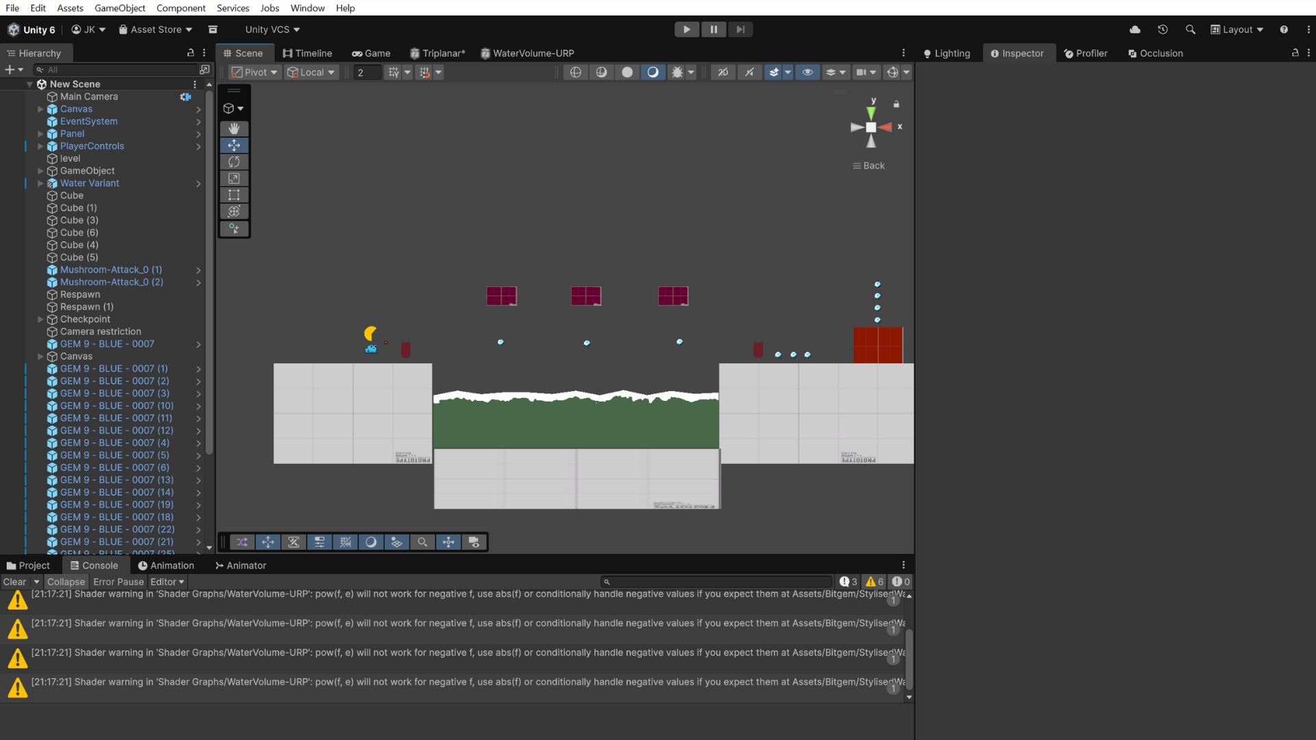Viewport: 1316px width, 740px height.
Task: Select the Hand view tool
Action: (x=234, y=129)
